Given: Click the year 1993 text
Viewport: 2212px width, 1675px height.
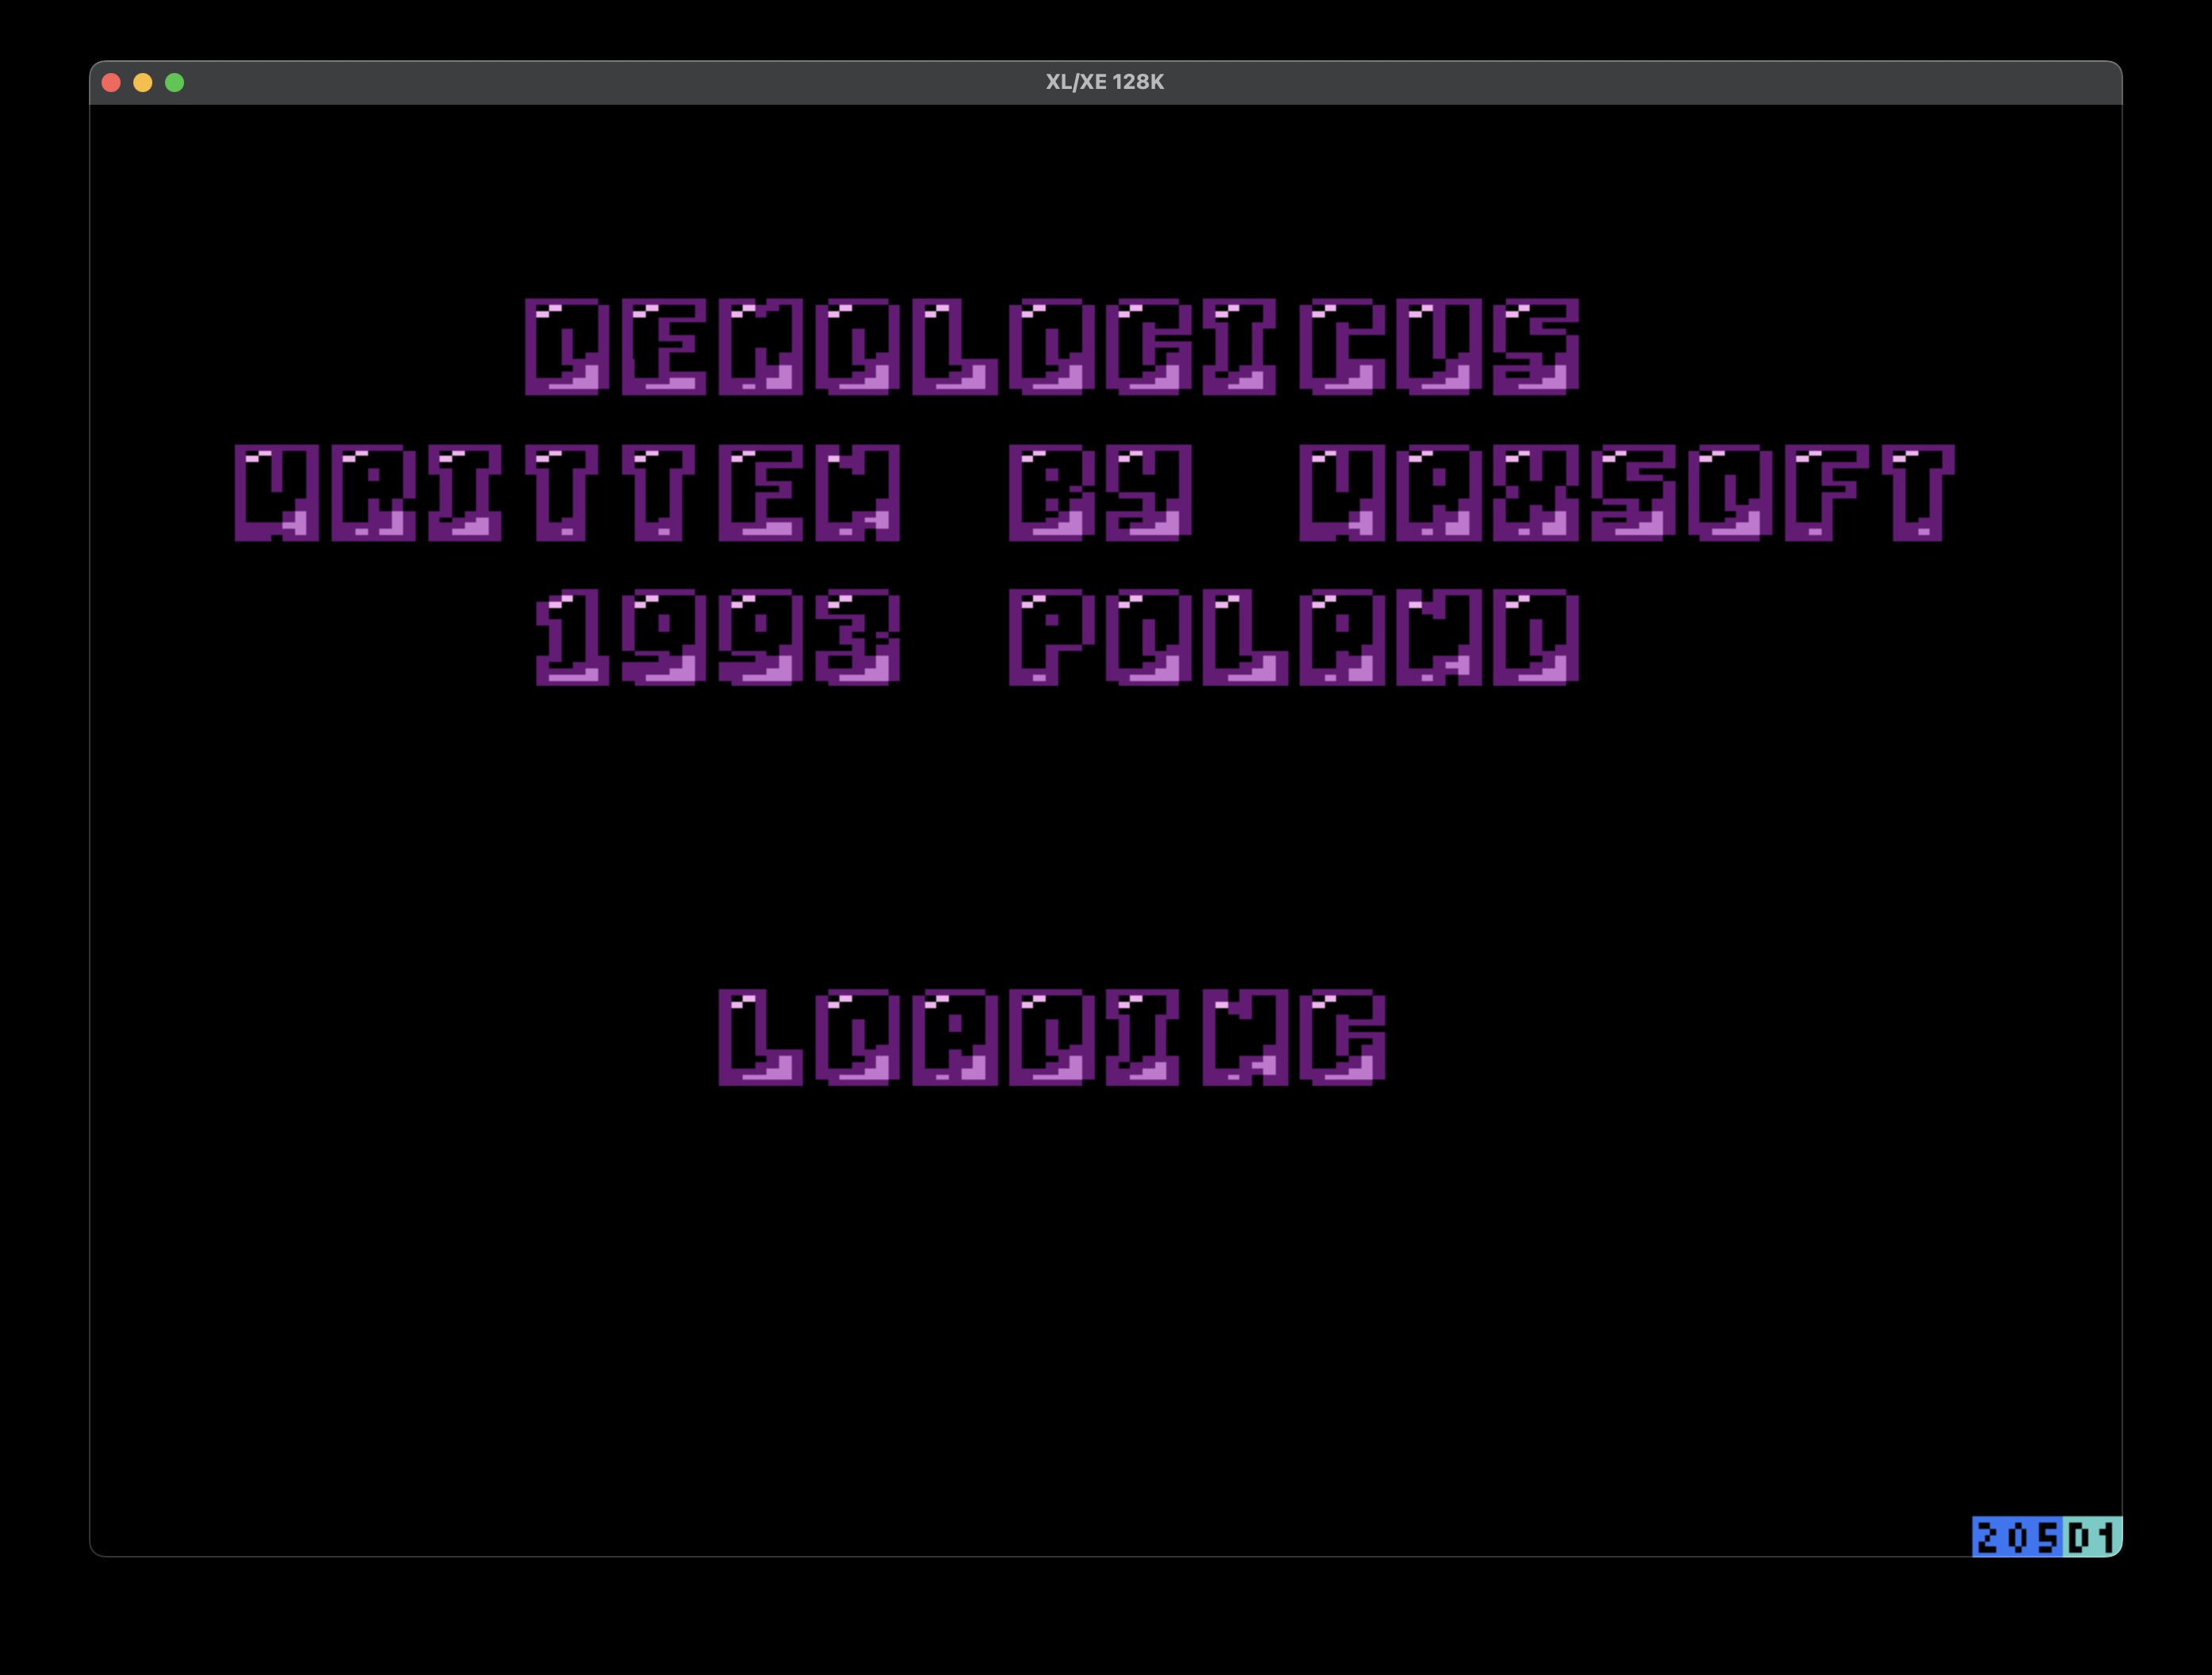Looking at the screenshot, I should pos(717,637).
